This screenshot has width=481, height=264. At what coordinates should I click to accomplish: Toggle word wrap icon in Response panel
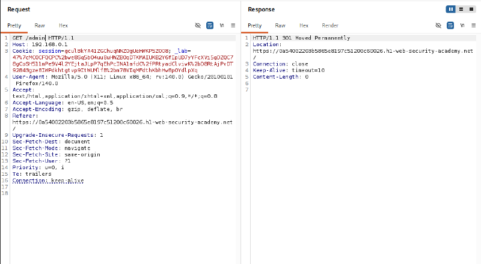(x=450, y=25)
